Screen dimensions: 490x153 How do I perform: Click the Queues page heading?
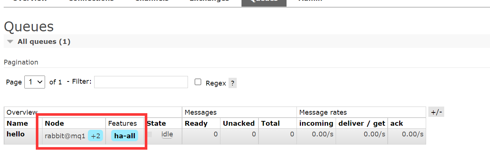pos(29,27)
